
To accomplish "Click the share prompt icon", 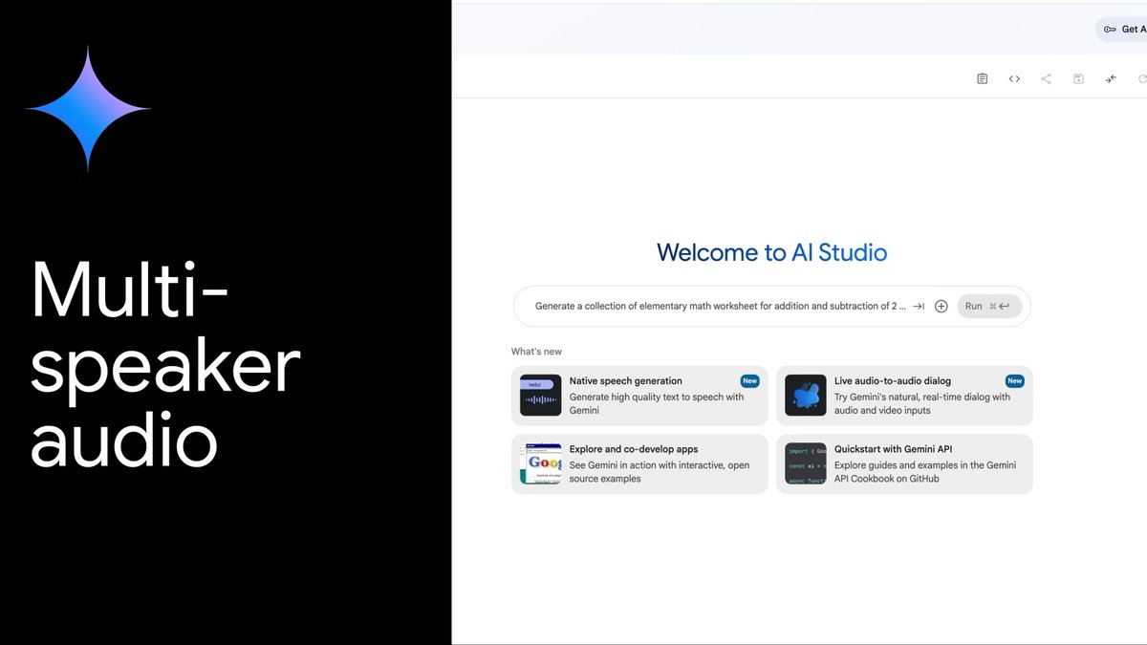I will [1046, 78].
